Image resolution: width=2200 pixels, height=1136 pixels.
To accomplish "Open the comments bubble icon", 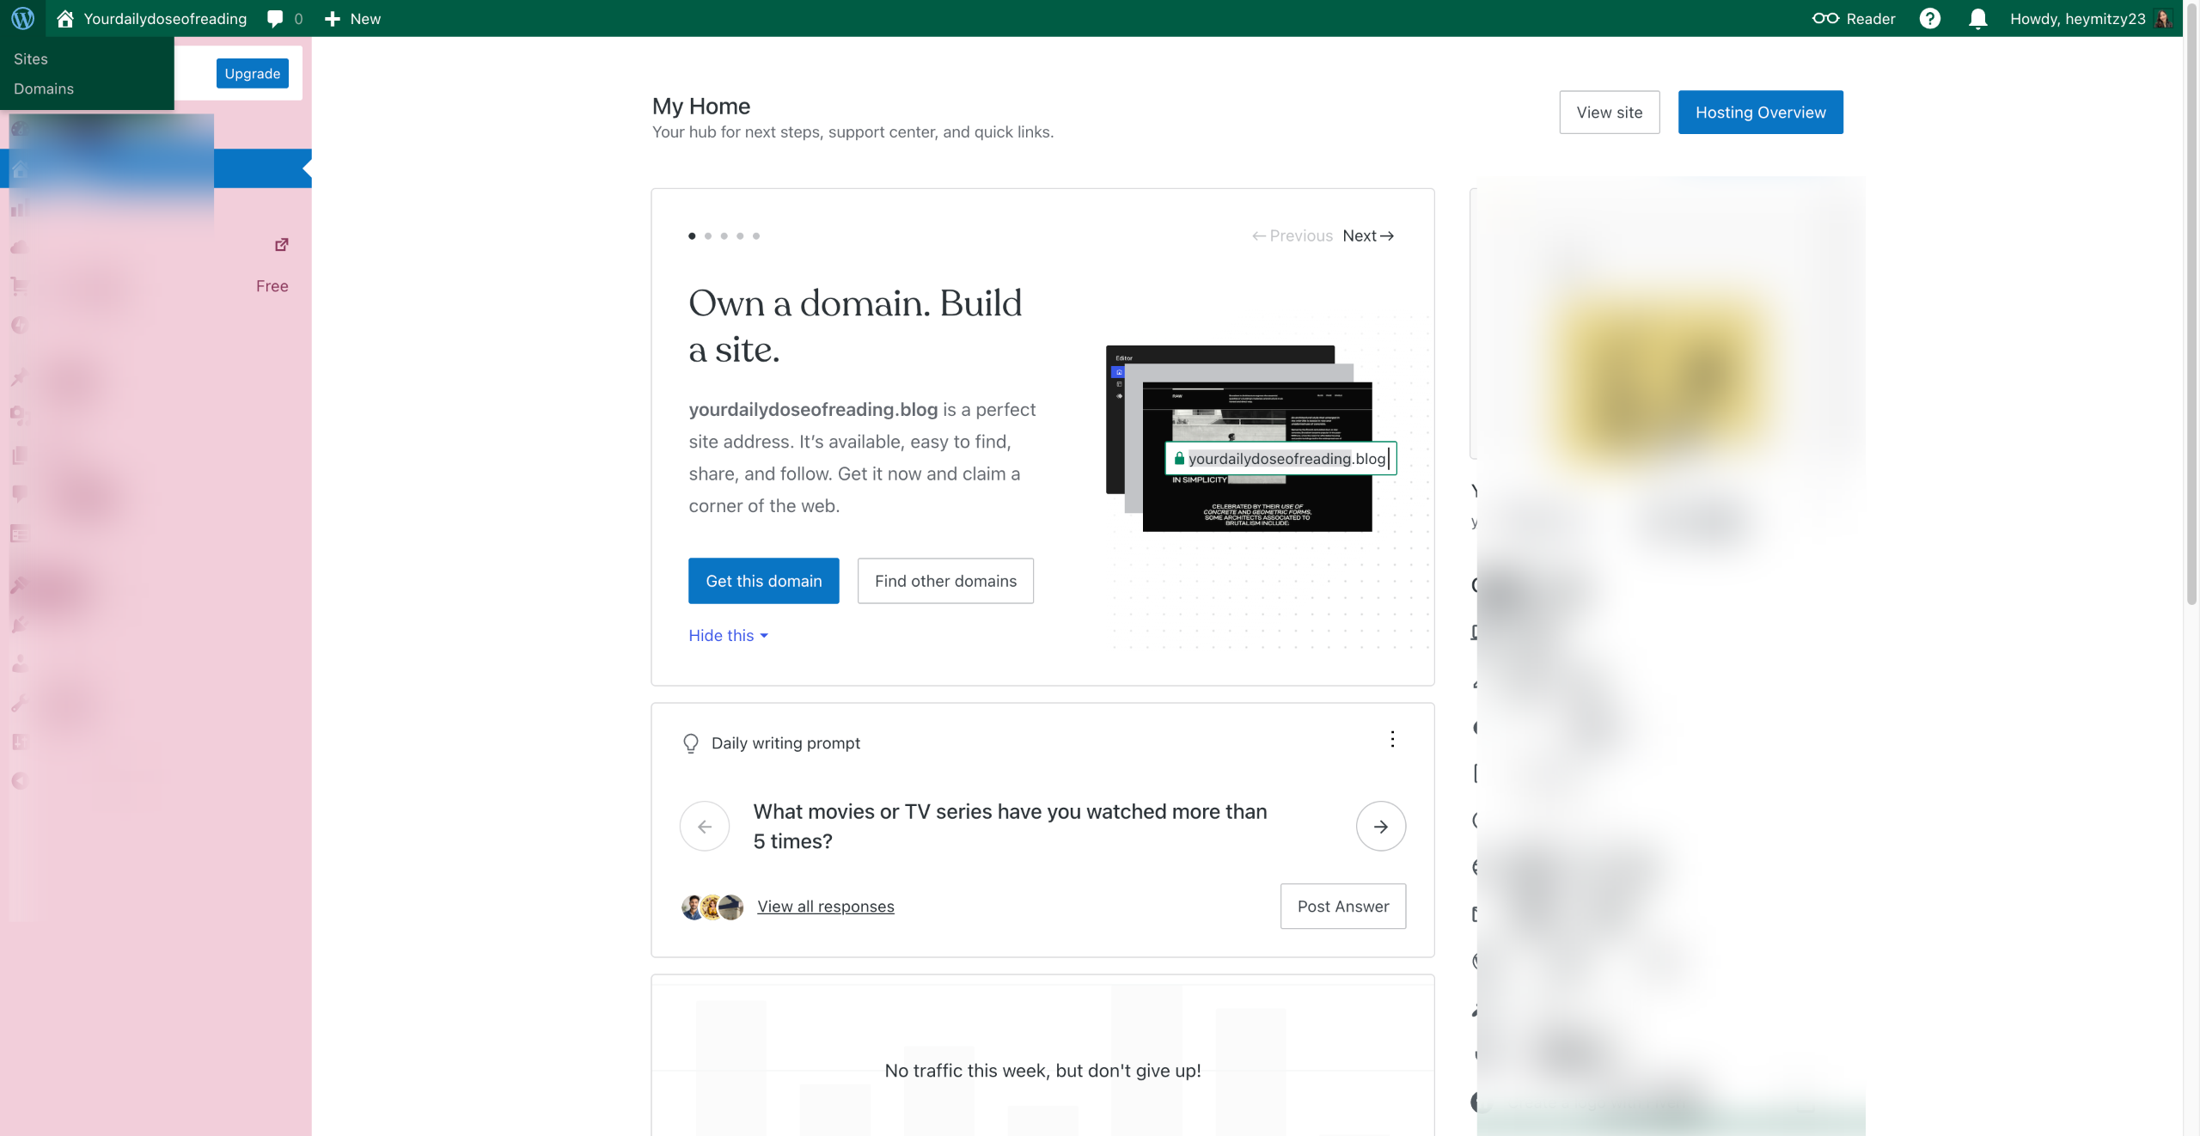I will click(275, 18).
